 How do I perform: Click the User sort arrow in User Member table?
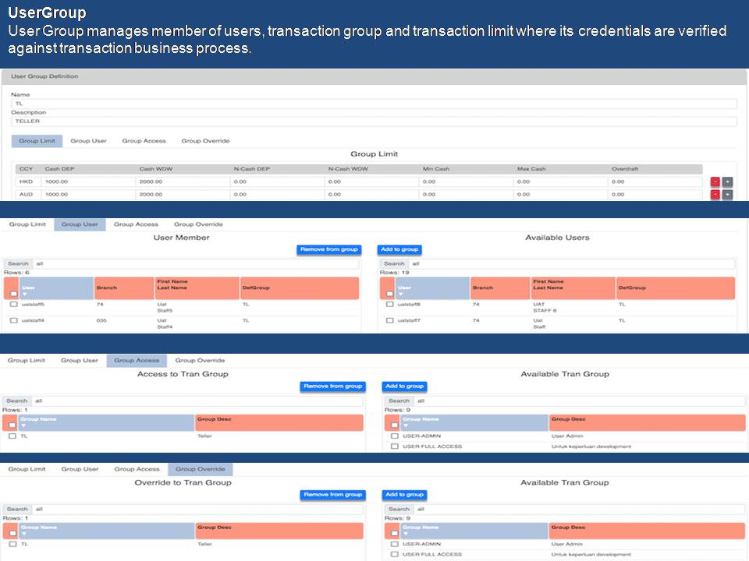[24, 294]
